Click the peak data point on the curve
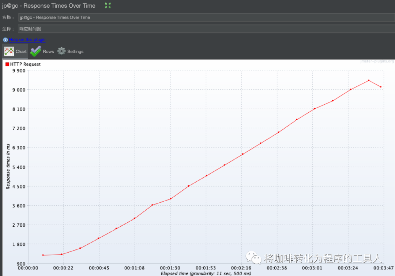395x276 pixels. pos(369,80)
